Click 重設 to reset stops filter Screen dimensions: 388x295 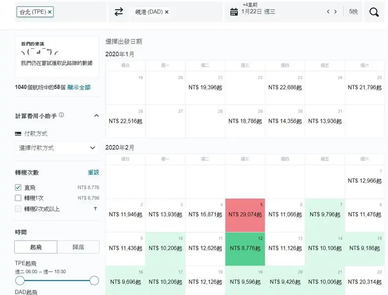pos(94,173)
